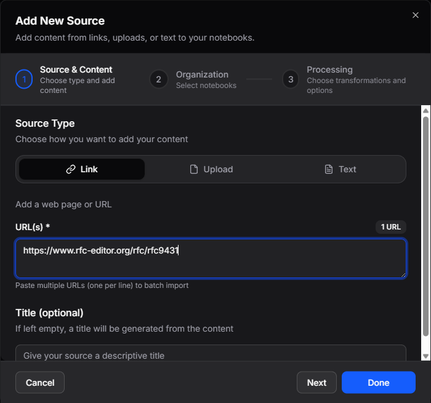Click the Next button
The image size is (431, 403).
tap(316, 383)
